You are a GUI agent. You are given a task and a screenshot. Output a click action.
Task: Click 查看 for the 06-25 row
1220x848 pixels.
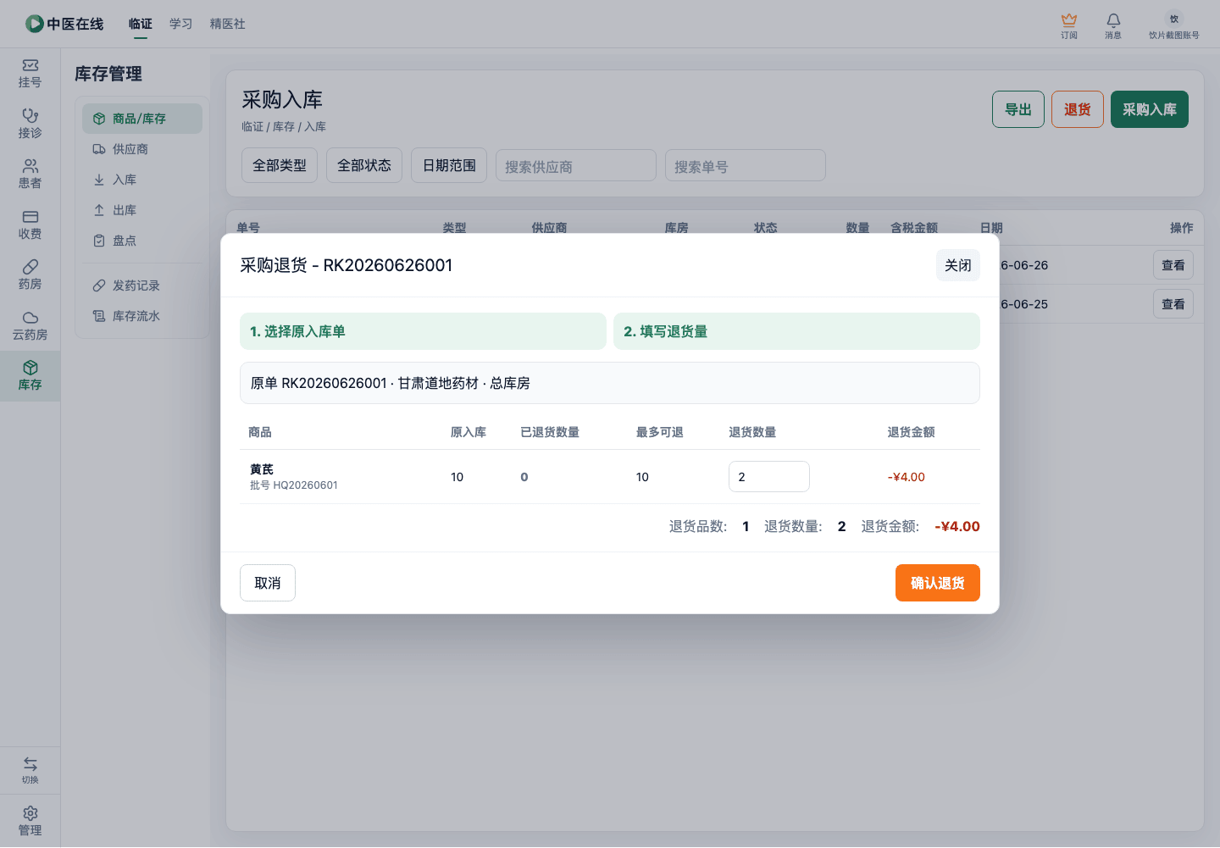(x=1173, y=304)
